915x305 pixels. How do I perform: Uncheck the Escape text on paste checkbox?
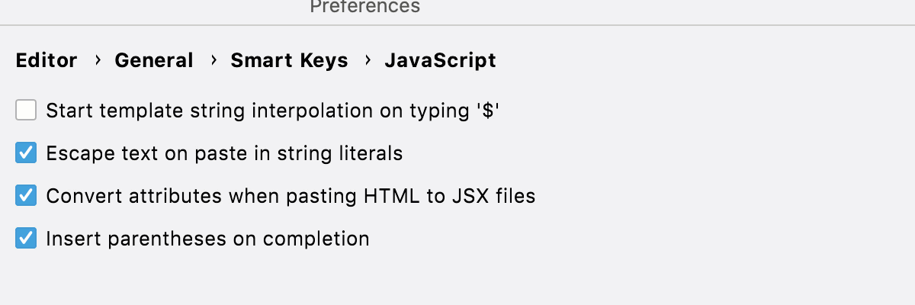(26, 153)
